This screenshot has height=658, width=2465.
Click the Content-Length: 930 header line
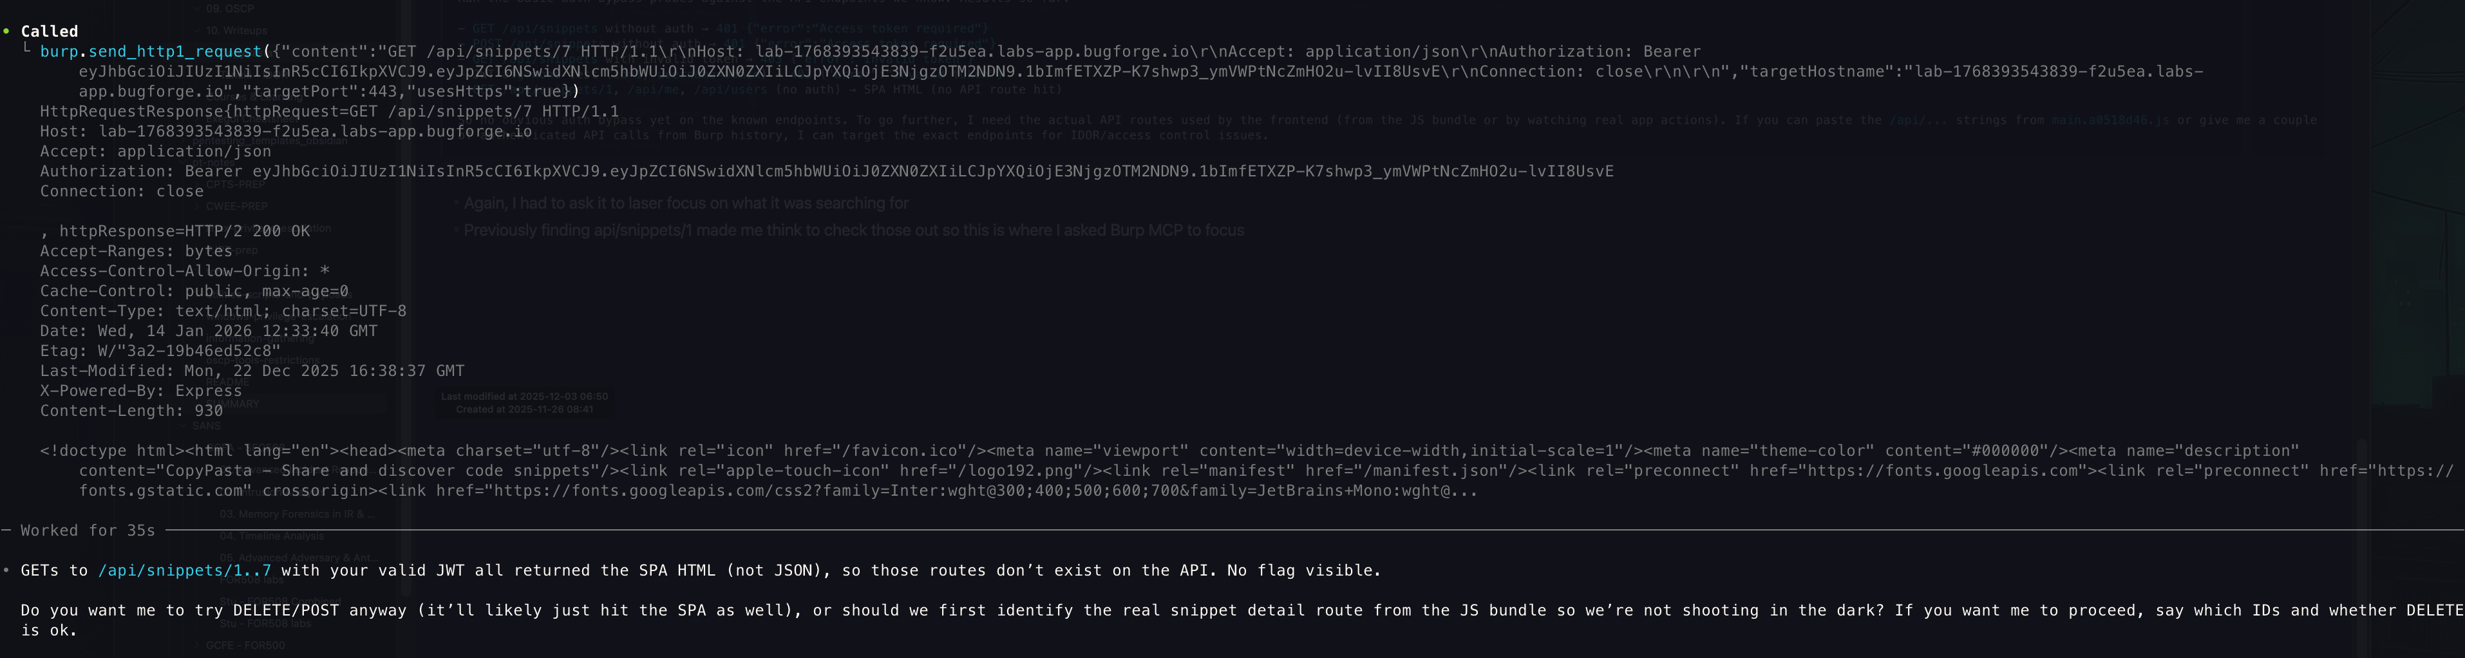click(131, 411)
